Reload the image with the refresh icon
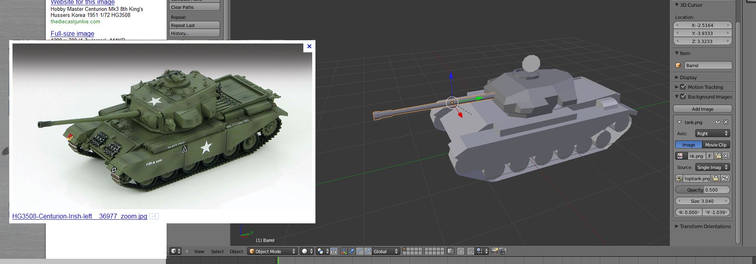Viewport: 756px width, 264px height. coord(725,178)
